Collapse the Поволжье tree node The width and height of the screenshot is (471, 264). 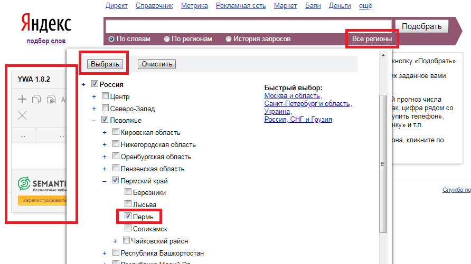coord(93,121)
